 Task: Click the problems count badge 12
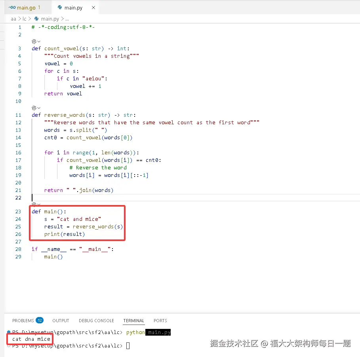coord(40,320)
